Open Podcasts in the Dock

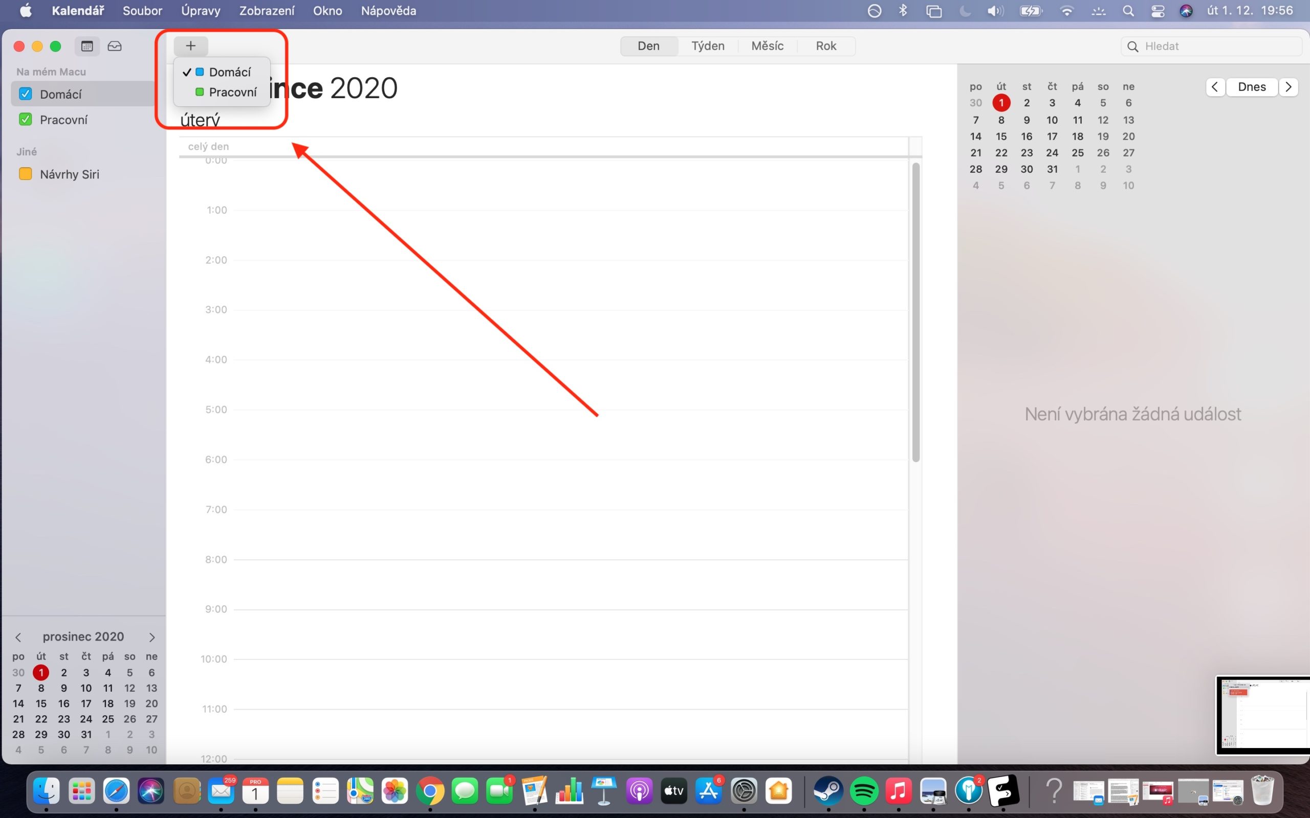pos(639,791)
